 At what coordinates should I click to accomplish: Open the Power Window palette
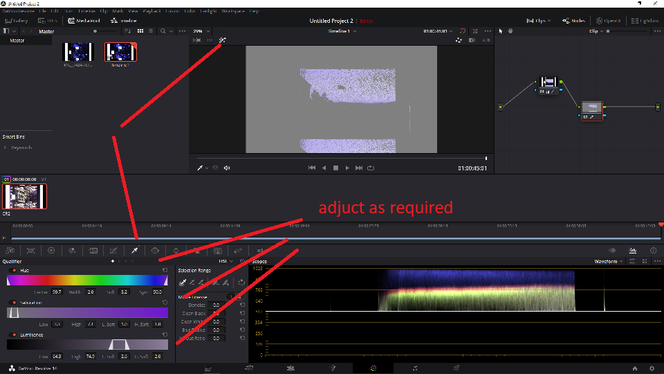(155, 251)
